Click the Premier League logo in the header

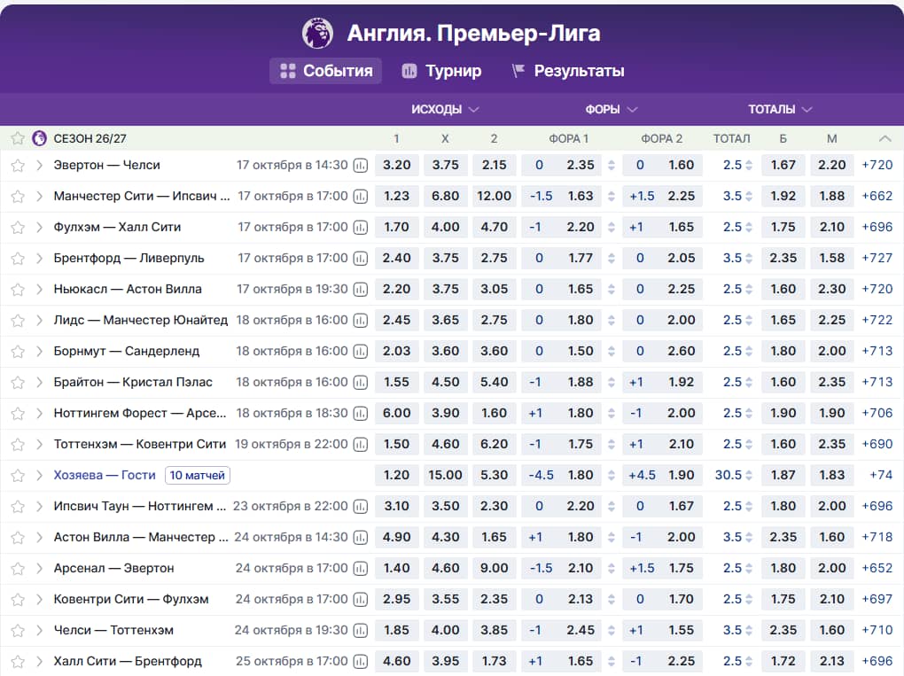[x=317, y=33]
